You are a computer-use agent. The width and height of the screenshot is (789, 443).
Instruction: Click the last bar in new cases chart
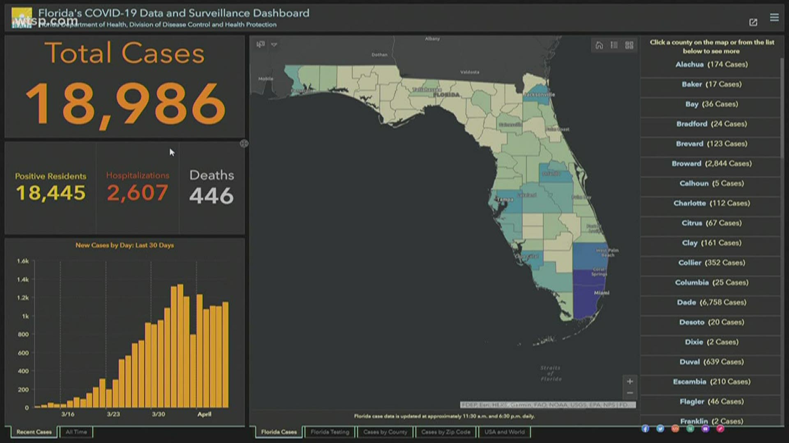pos(225,355)
